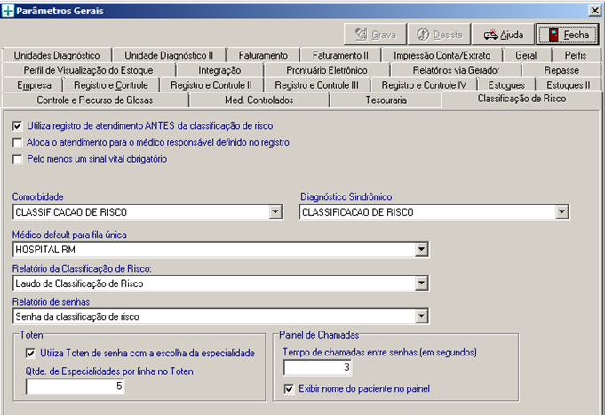This screenshot has height=415, width=605.
Task: Go to Registro e Controle IV tab
Action: pyautogui.click(x=424, y=85)
